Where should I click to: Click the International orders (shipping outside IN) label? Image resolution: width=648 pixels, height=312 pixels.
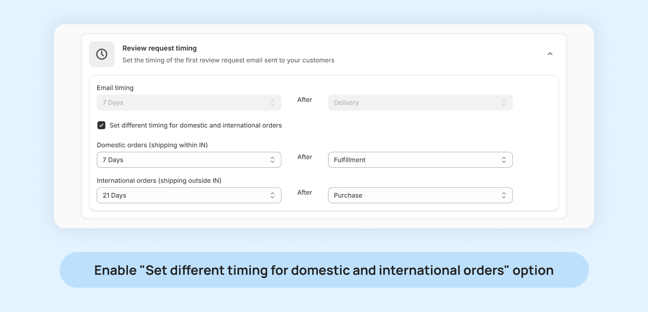point(159,181)
